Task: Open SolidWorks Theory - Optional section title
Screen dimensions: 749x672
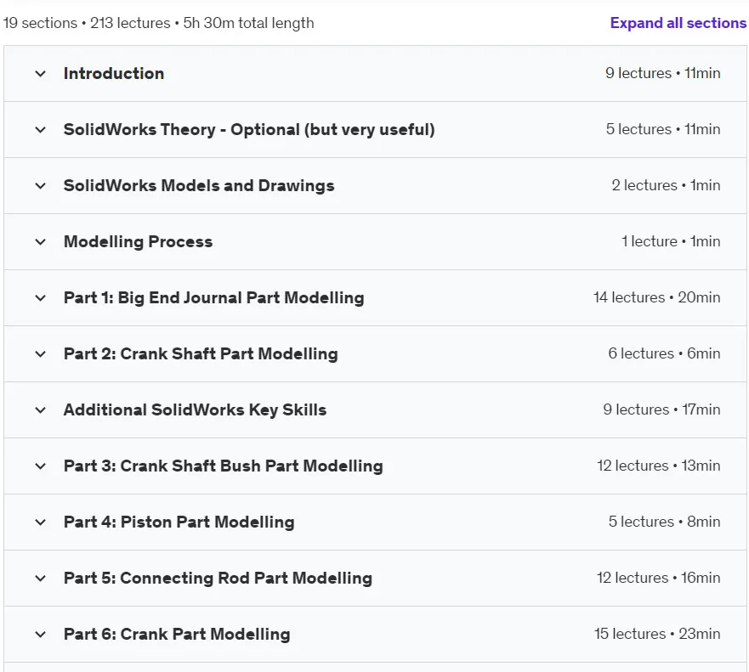Action: [249, 130]
